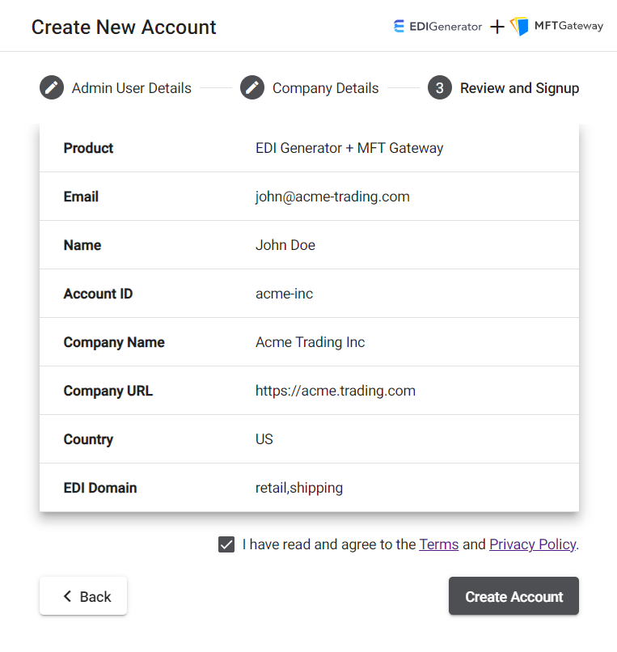The height and width of the screenshot is (652, 617).
Task: Click the plus sign between logos
Action: (497, 27)
